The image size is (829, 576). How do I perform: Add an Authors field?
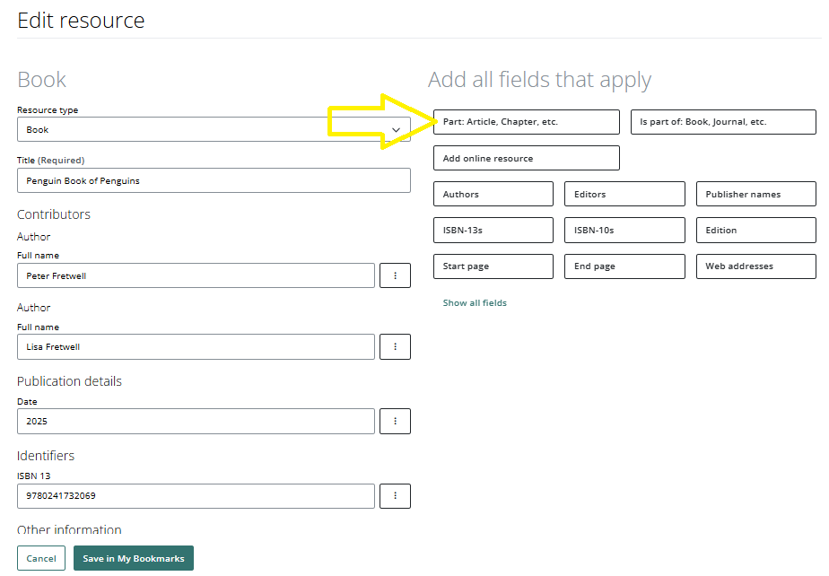(x=493, y=194)
